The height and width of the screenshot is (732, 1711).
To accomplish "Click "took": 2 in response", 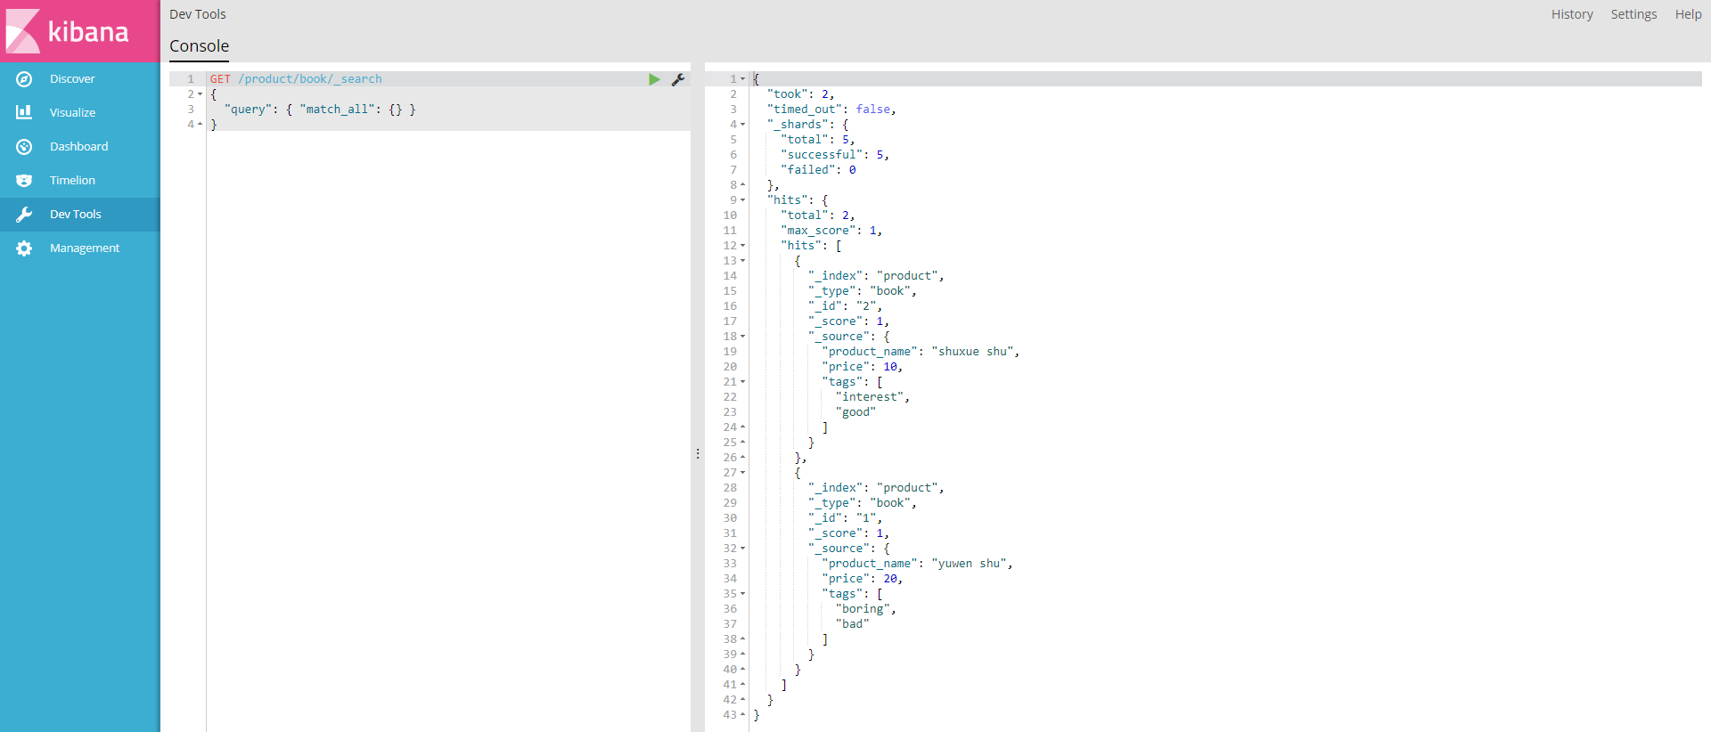I will [800, 94].
